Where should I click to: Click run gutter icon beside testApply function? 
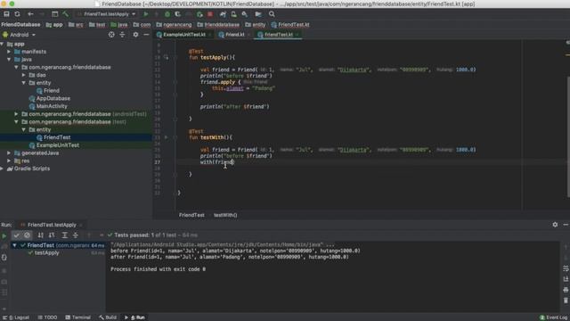click(166, 57)
